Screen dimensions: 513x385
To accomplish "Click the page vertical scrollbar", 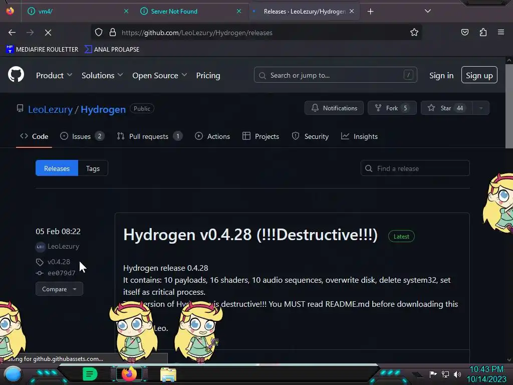I will (x=509, y=106).
